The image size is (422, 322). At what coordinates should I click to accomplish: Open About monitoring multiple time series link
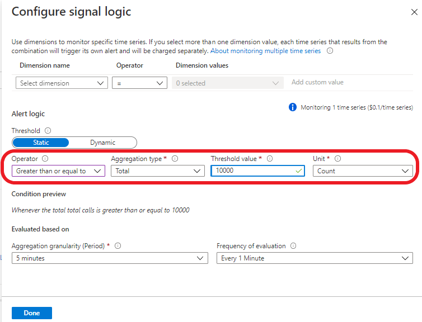(x=266, y=51)
